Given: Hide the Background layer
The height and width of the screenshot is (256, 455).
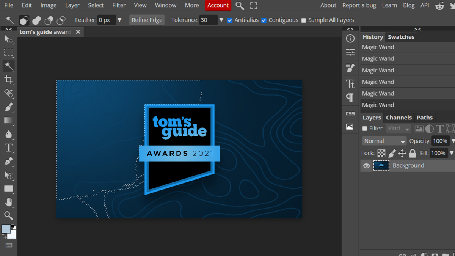Looking at the screenshot, I should click(x=366, y=165).
